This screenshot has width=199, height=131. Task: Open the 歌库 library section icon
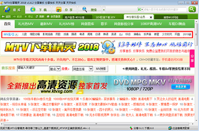tap(7, 9)
